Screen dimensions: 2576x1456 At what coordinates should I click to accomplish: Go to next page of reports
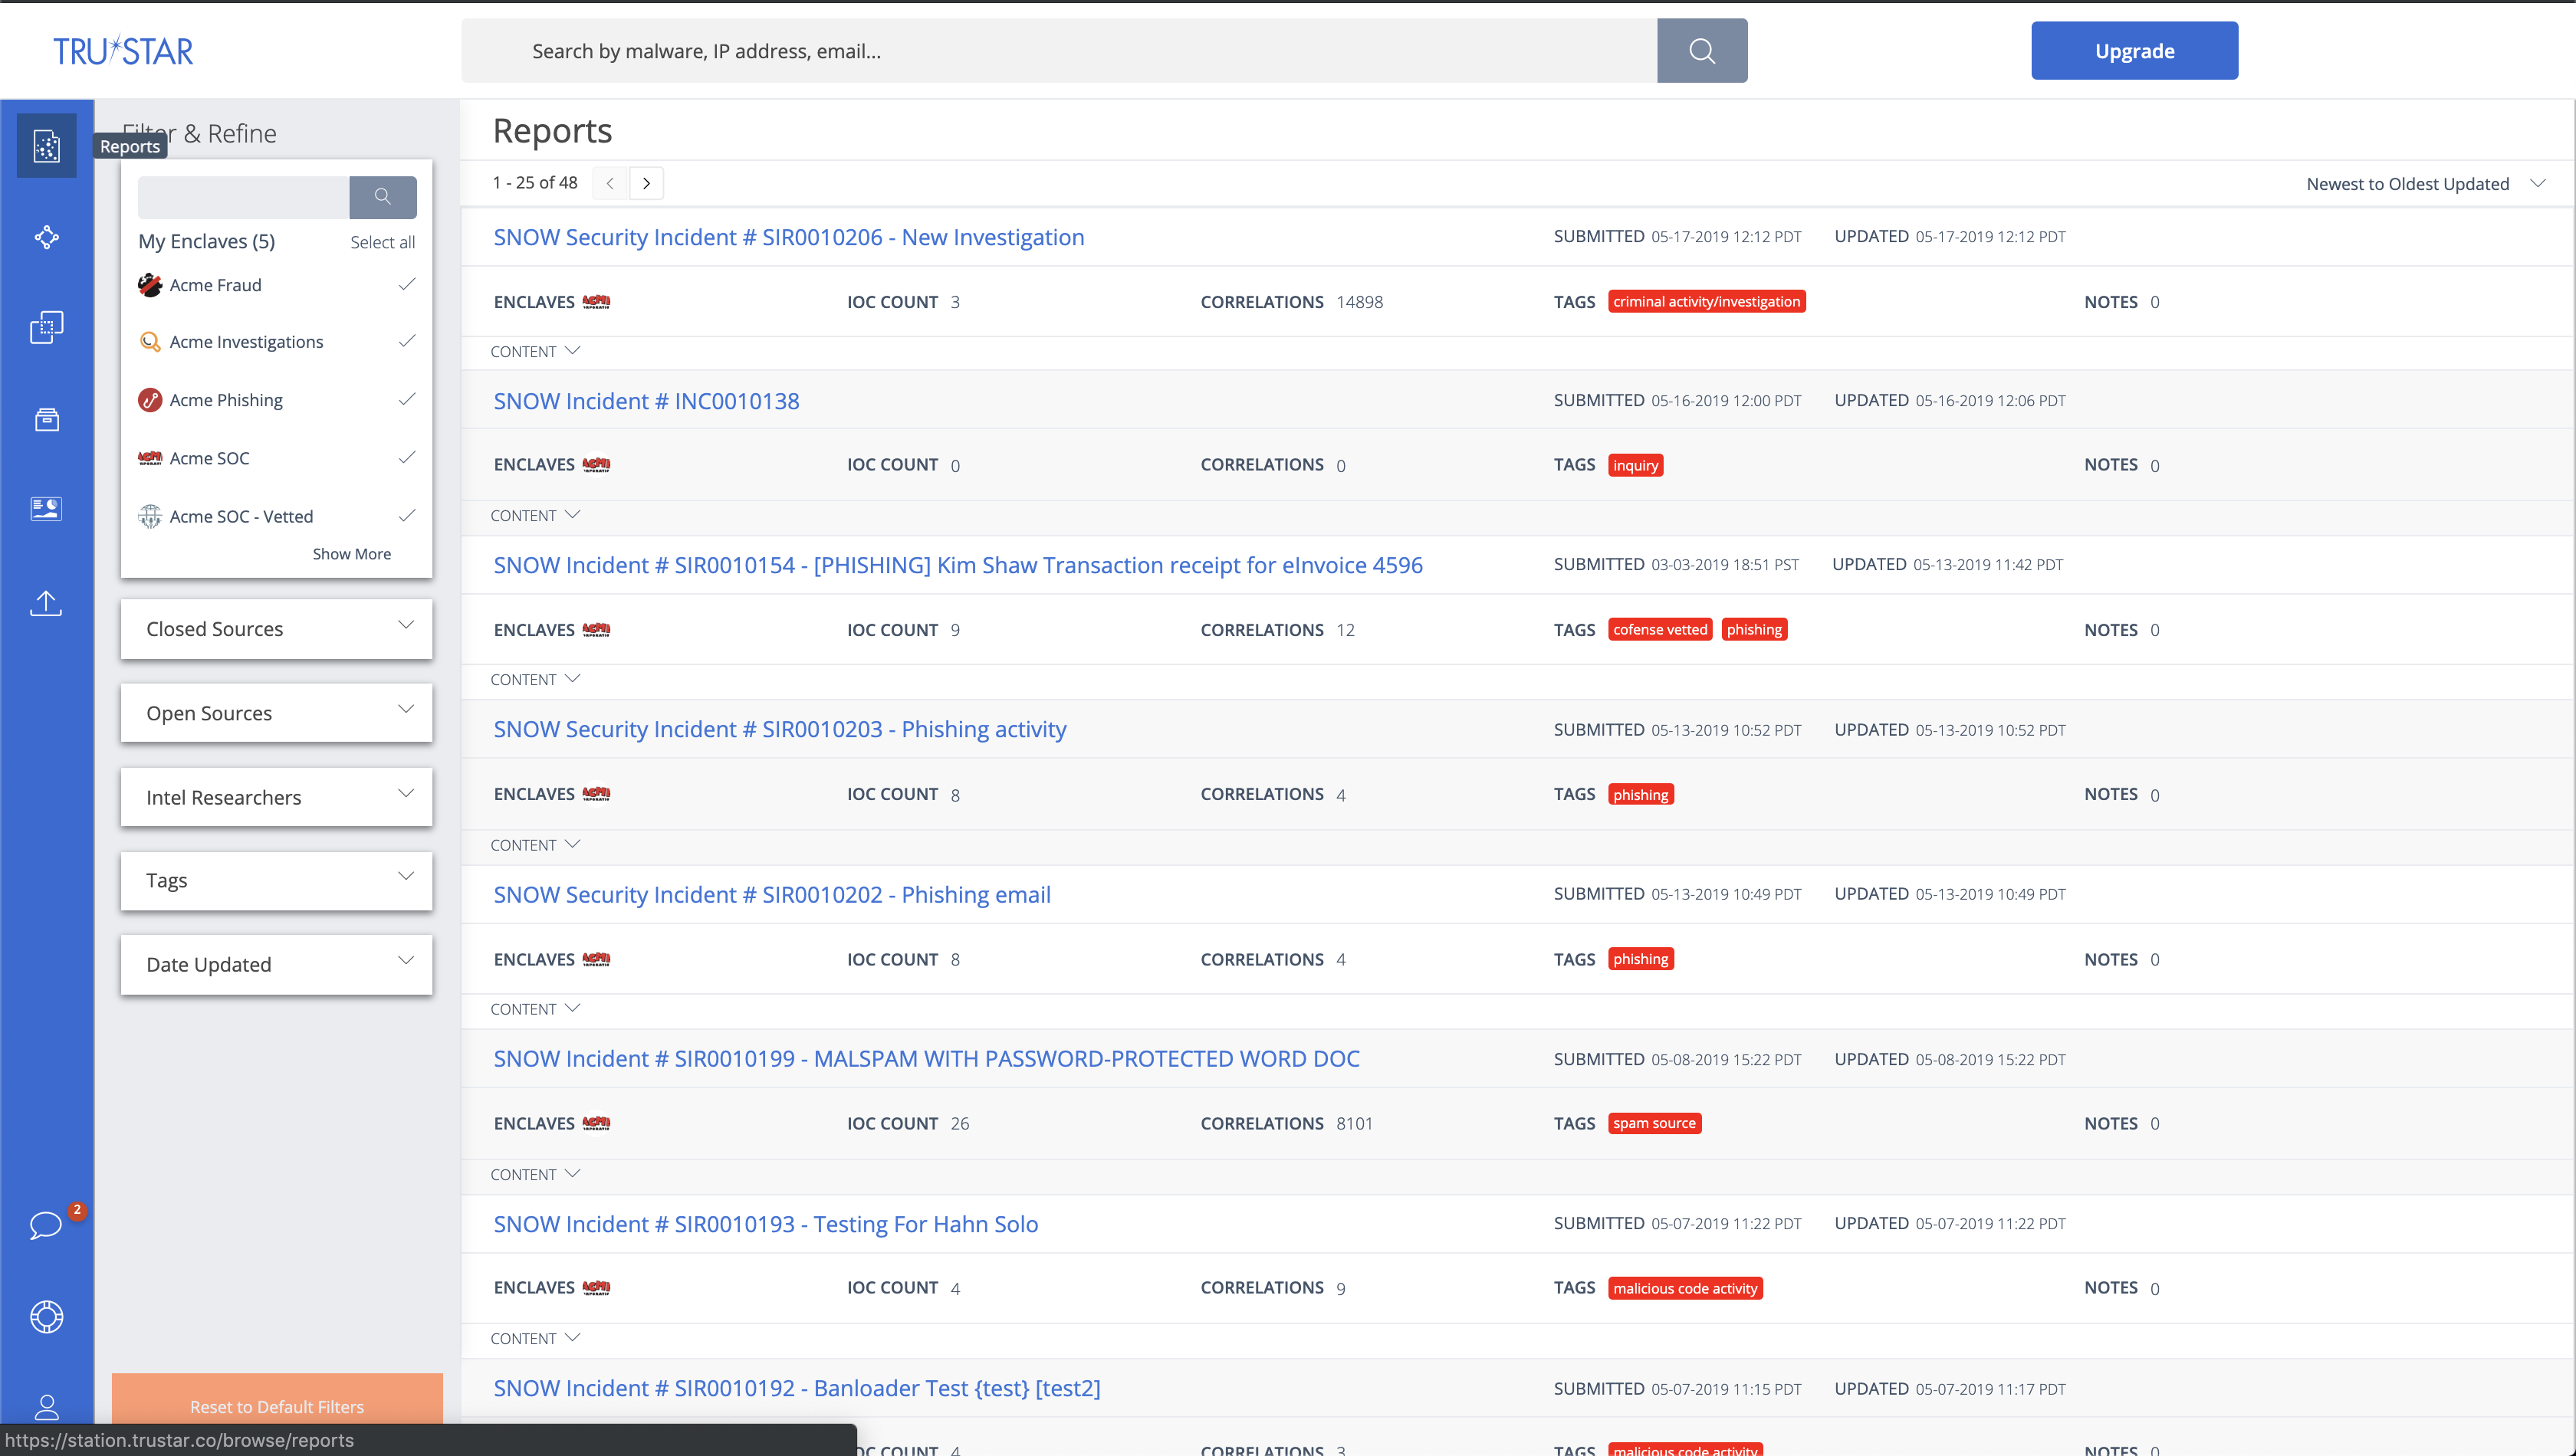646,183
